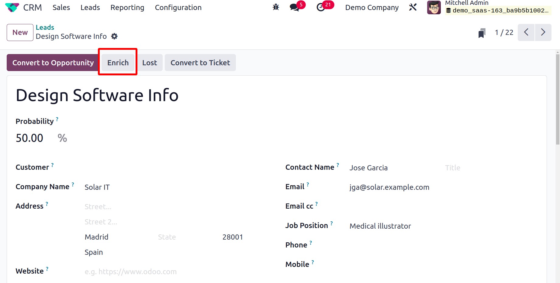Go to the previous lead record
560x283 pixels.
pyautogui.click(x=526, y=32)
